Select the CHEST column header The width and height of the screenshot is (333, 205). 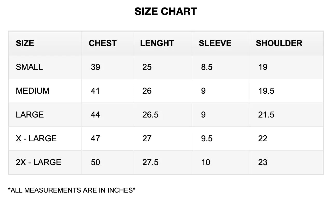click(103, 43)
